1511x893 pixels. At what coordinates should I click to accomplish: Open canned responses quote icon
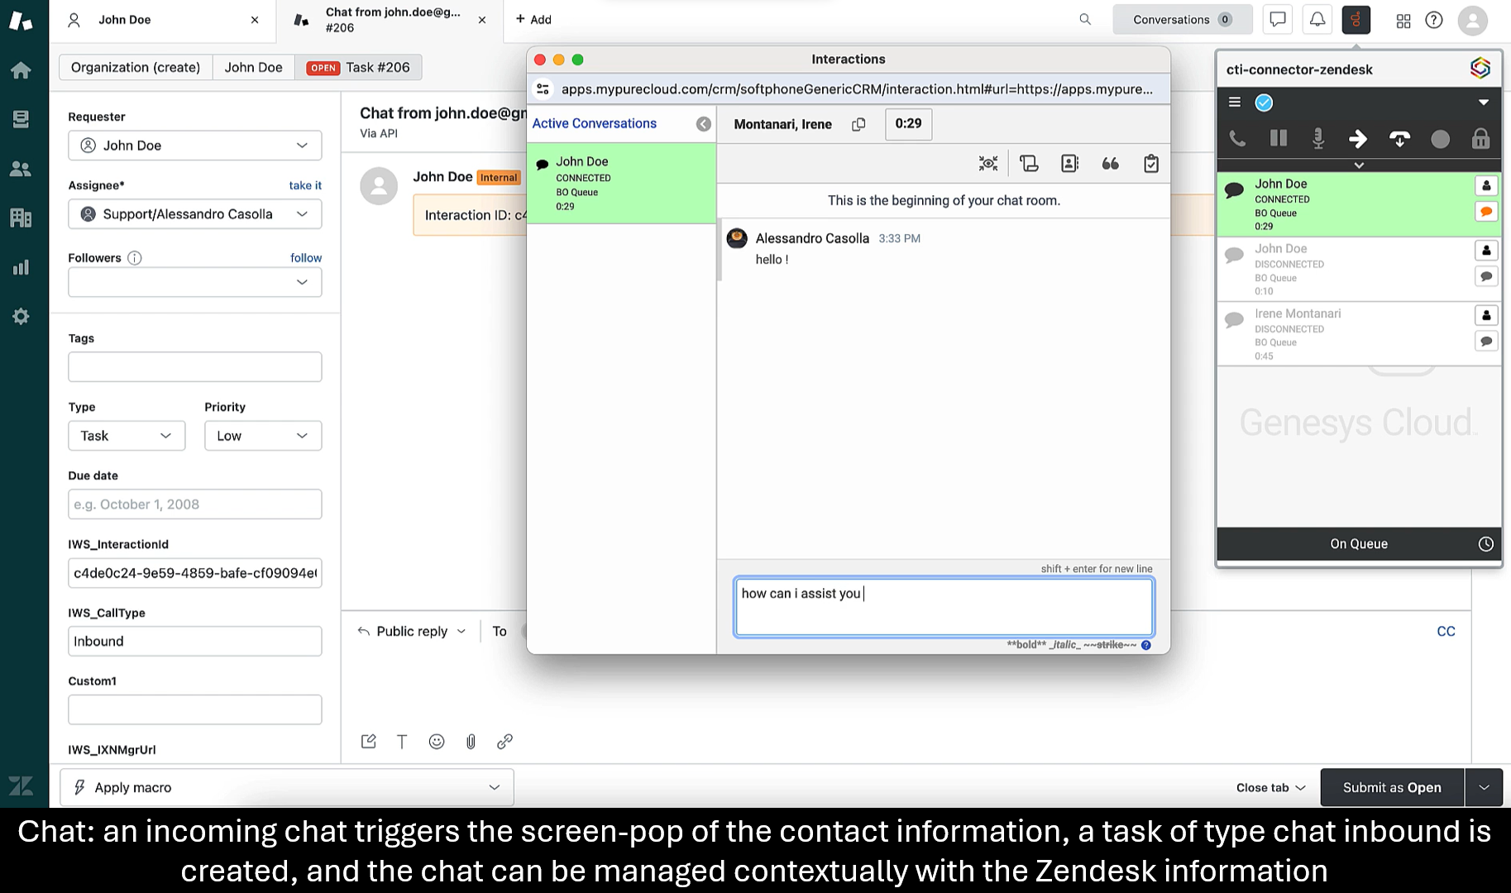click(x=1110, y=164)
